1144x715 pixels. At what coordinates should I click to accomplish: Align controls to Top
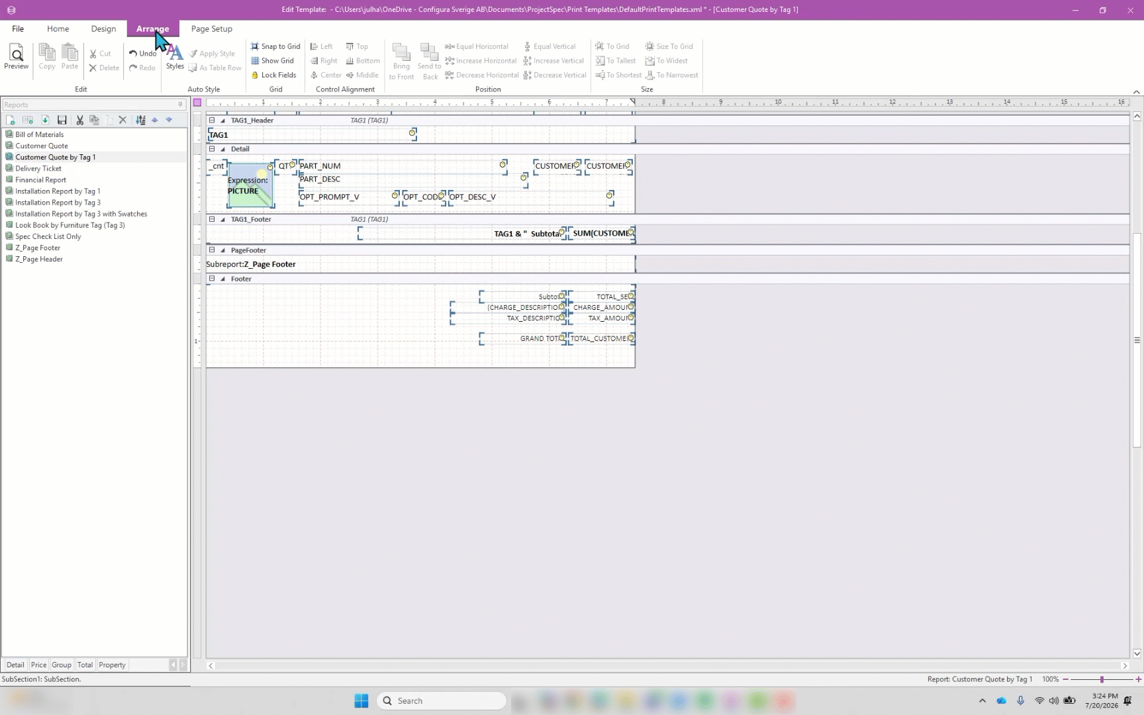pos(357,46)
